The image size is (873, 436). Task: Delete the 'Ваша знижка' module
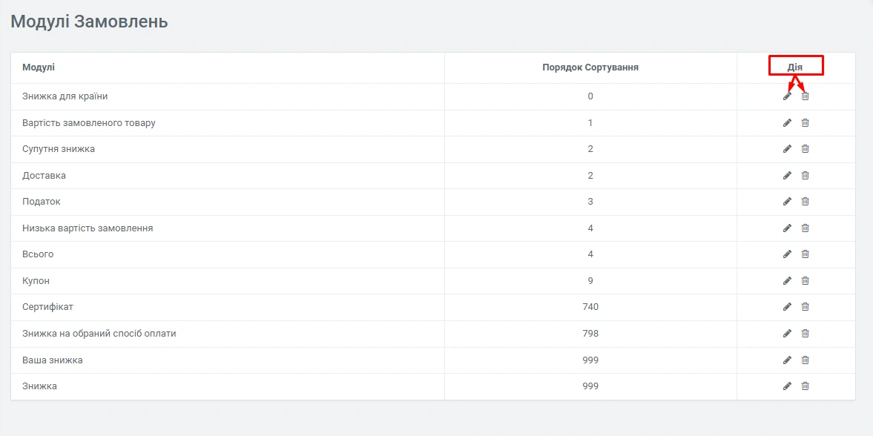(805, 360)
